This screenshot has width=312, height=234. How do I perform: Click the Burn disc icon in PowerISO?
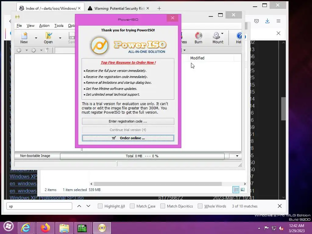tap(198, 38)
